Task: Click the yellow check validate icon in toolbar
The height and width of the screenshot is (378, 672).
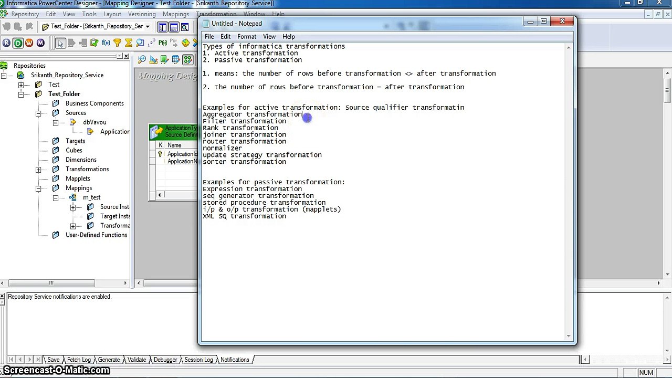Action: [94, 43]
